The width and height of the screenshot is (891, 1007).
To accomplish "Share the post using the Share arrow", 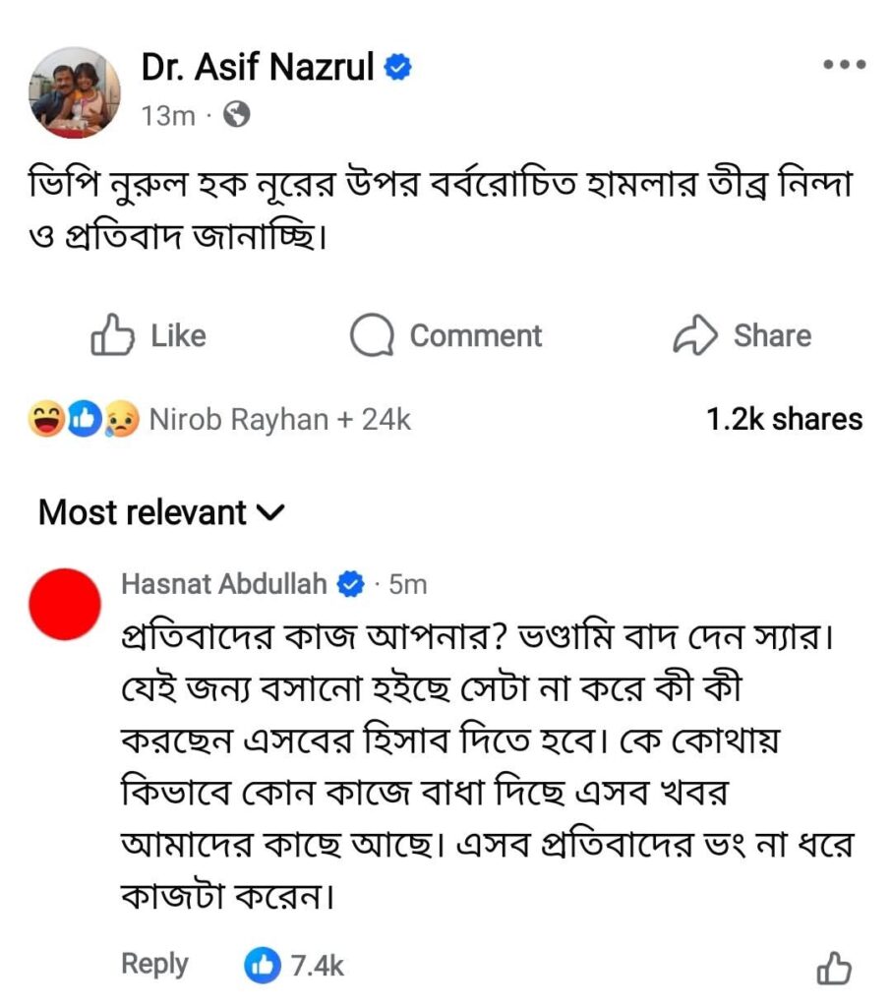I will [x=742, y=335].
